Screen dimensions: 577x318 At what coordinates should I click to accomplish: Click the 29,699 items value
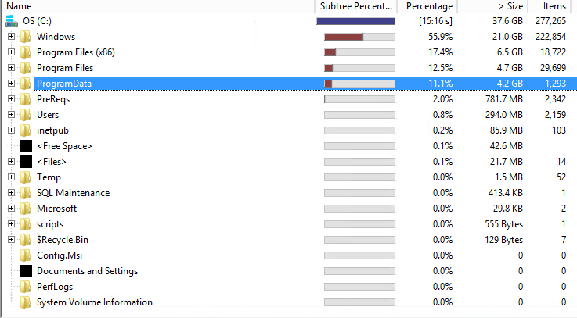pyautogui.click(x=553, y=68)
